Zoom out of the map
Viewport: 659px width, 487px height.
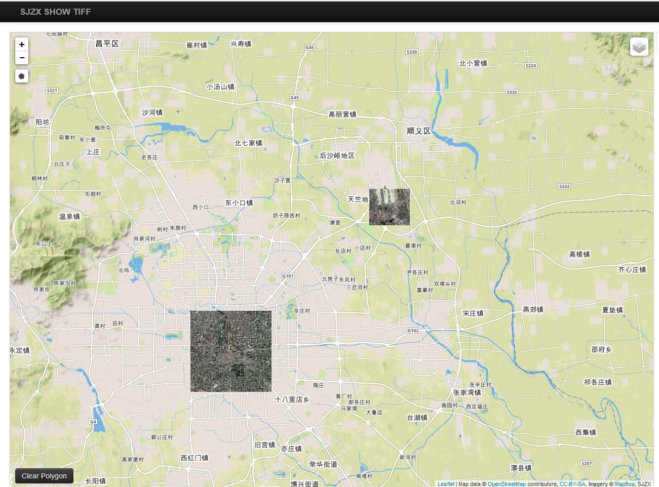click(x=22, y=58)
